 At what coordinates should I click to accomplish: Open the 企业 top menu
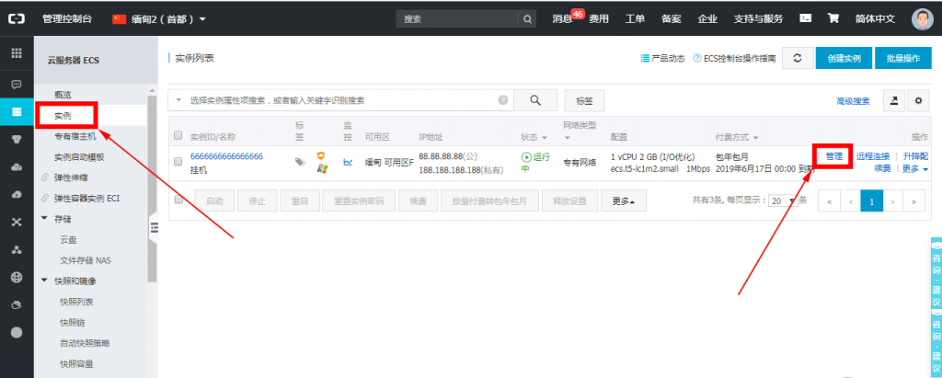707,18
